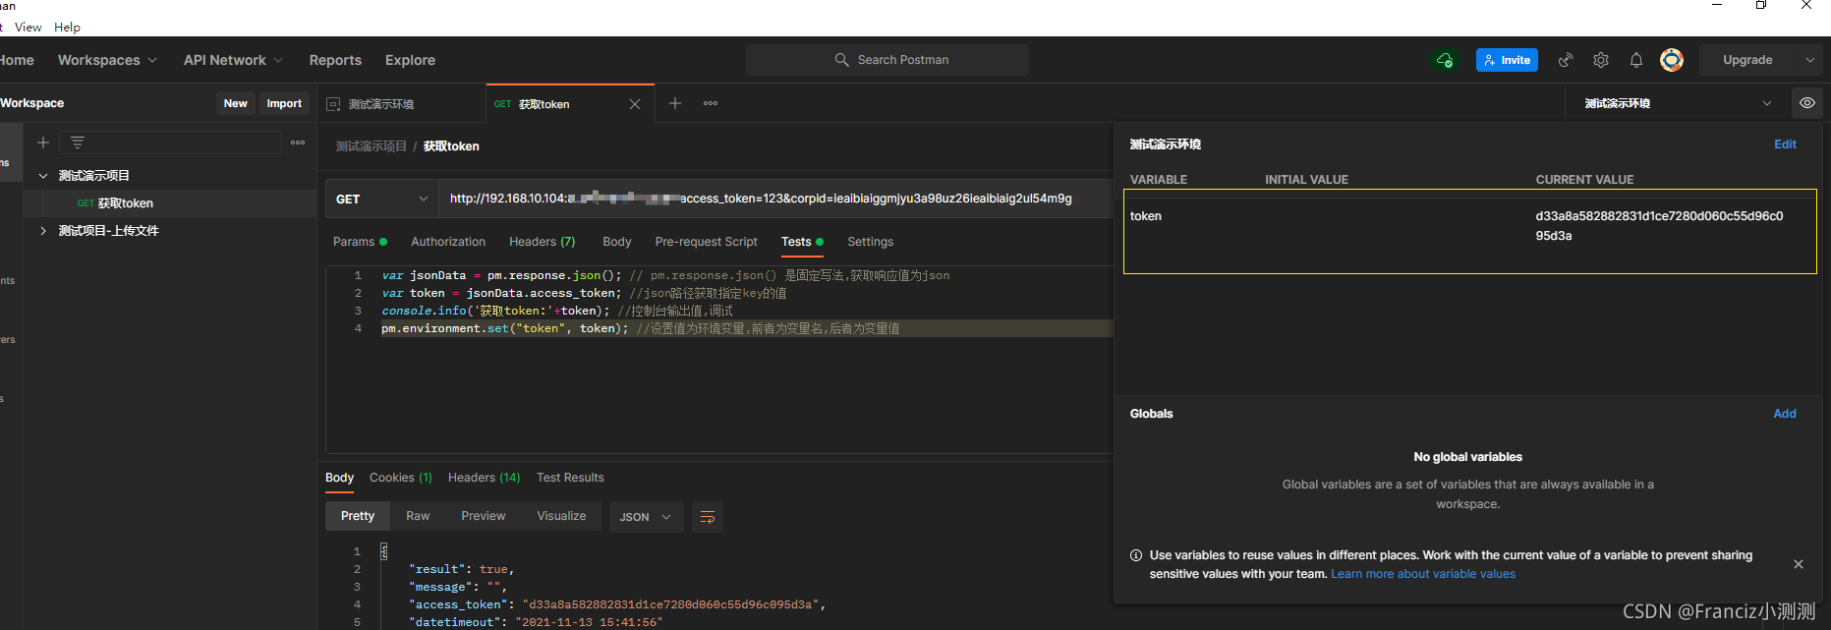
Task: Open the JSON response format dropdown
Action: [x=646, y=517]
